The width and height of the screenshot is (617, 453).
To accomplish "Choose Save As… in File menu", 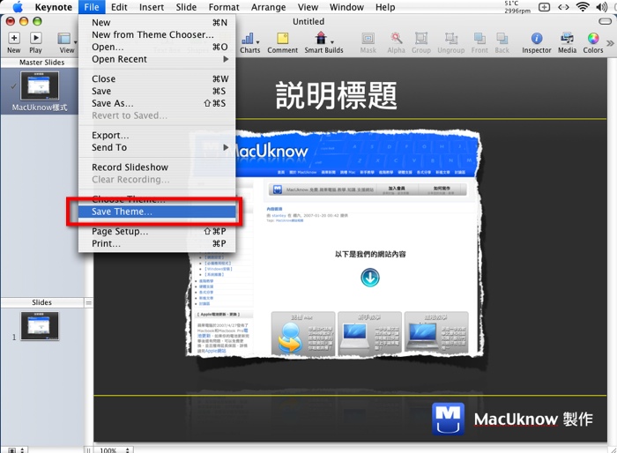I will pos(157,103).
